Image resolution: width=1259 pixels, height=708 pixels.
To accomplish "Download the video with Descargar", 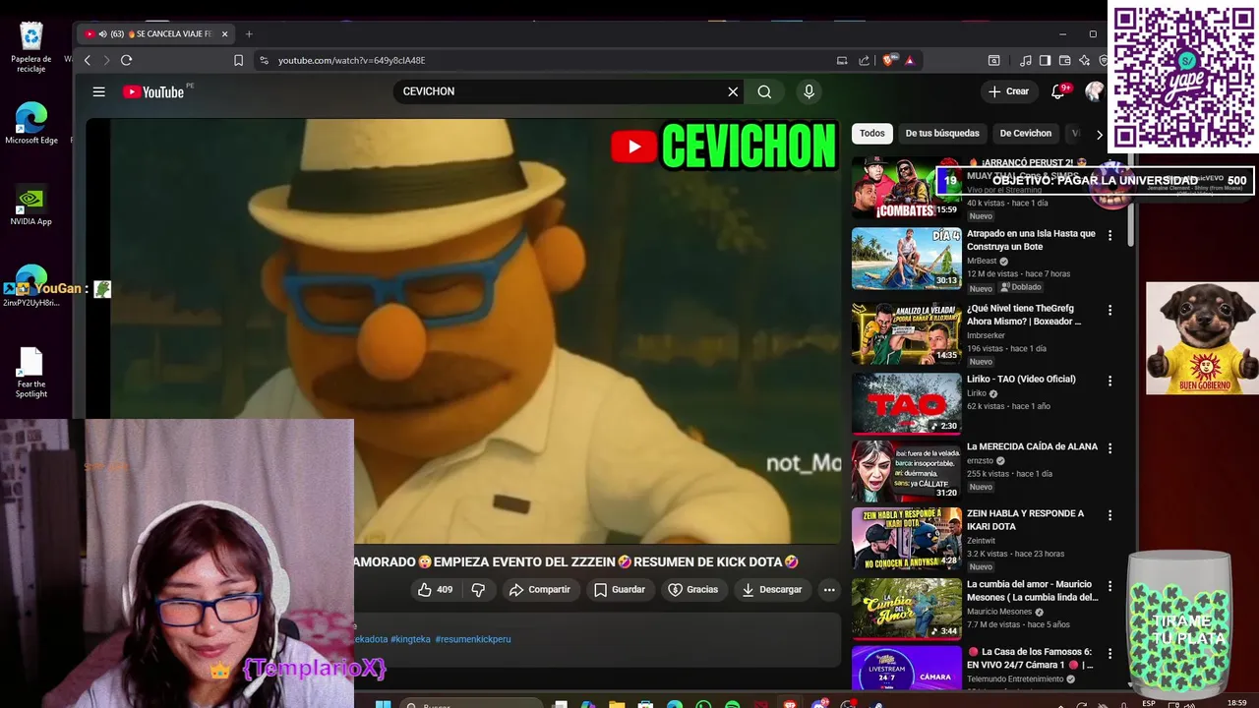I will click(x=771, y=590).
